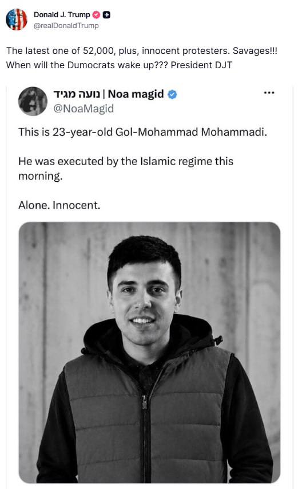Open Donald J. Trump's profile avatar
The height and width of the screenshot is (489, 298).
tap(16, 19)
